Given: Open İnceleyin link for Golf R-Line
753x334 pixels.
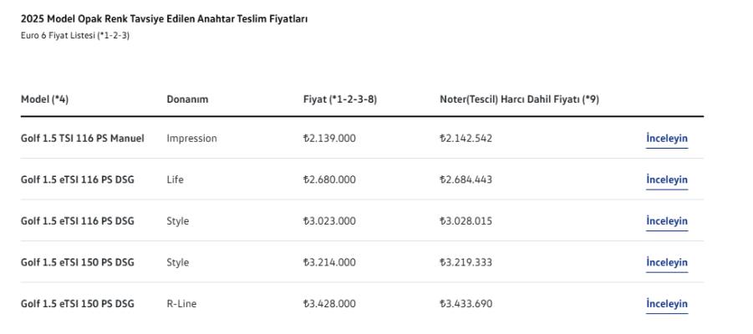Looking at the screenshot, I should tap(666, 304).
